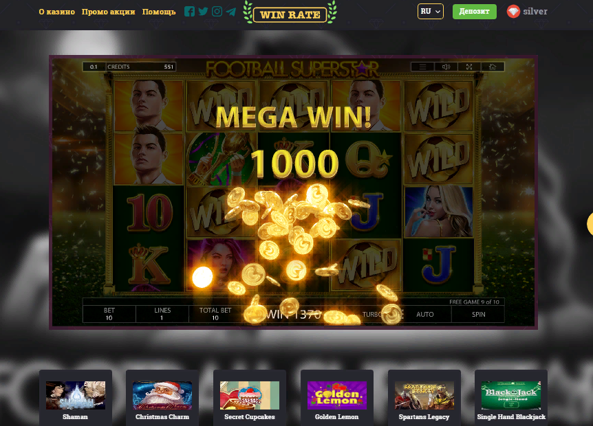The height and width of the screenshot is (426, 593).
Task: Toggle fullscreen mode in the slot
Action: pos(469,67)
